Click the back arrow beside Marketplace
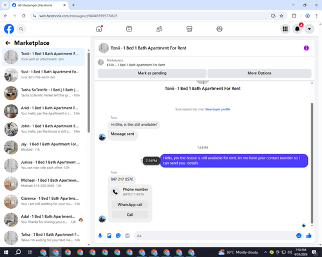Image resolution: width=322 pixels, height=257 pixels. coord(8,43)
